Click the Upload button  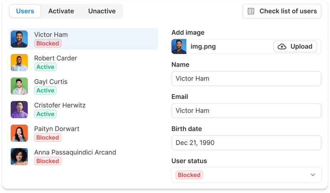click(295, 46)
